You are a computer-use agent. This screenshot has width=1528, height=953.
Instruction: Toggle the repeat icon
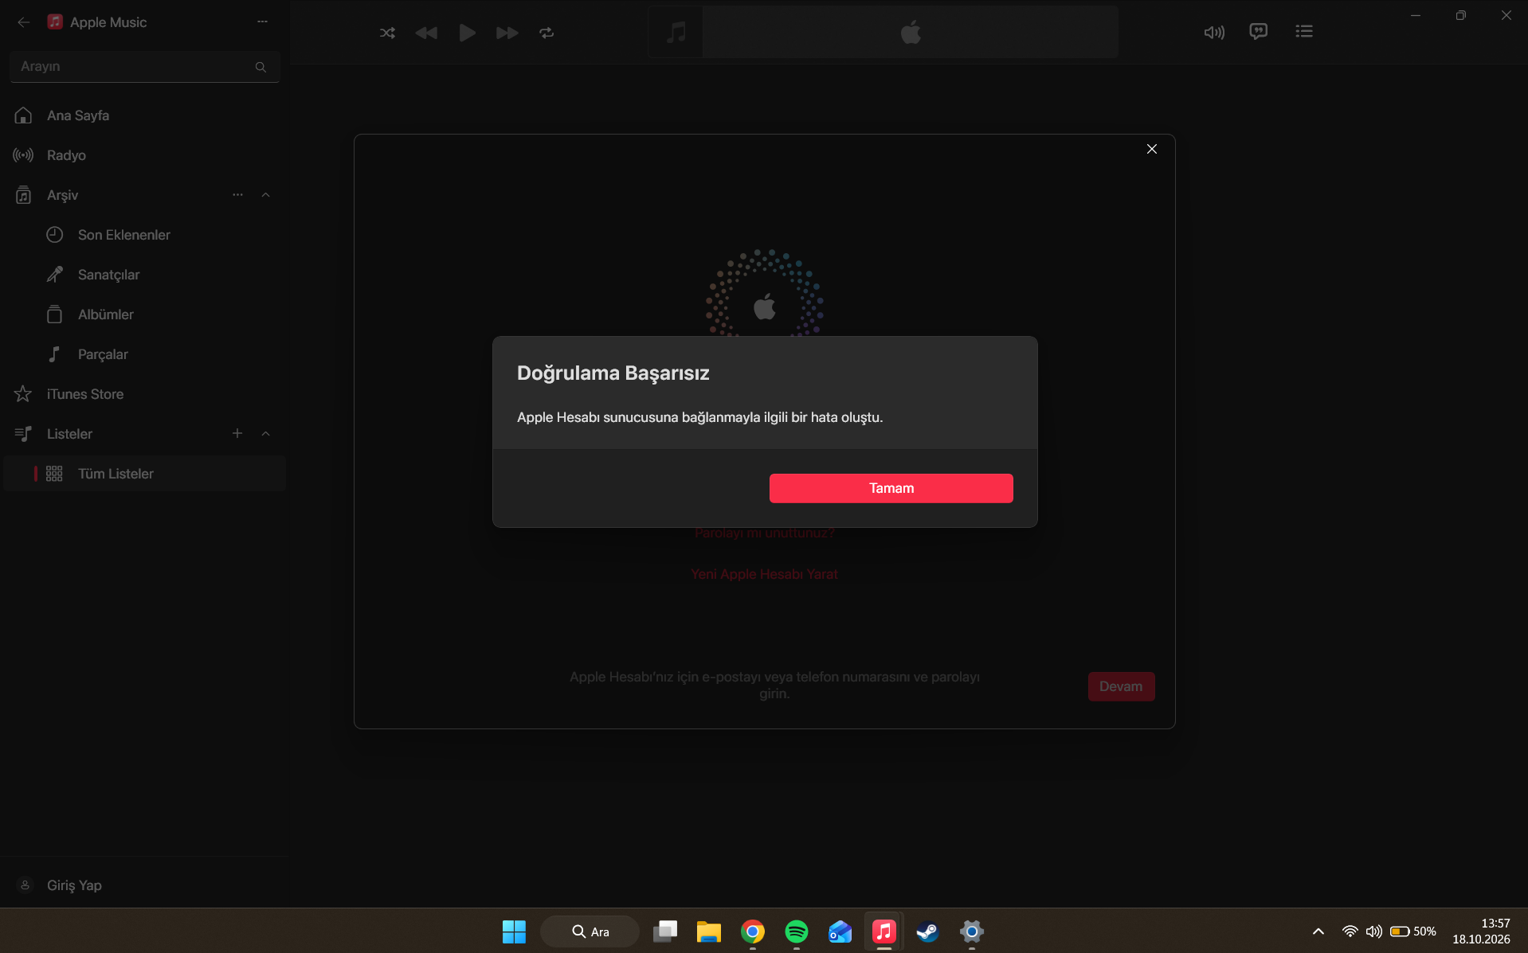coord(547,33)
